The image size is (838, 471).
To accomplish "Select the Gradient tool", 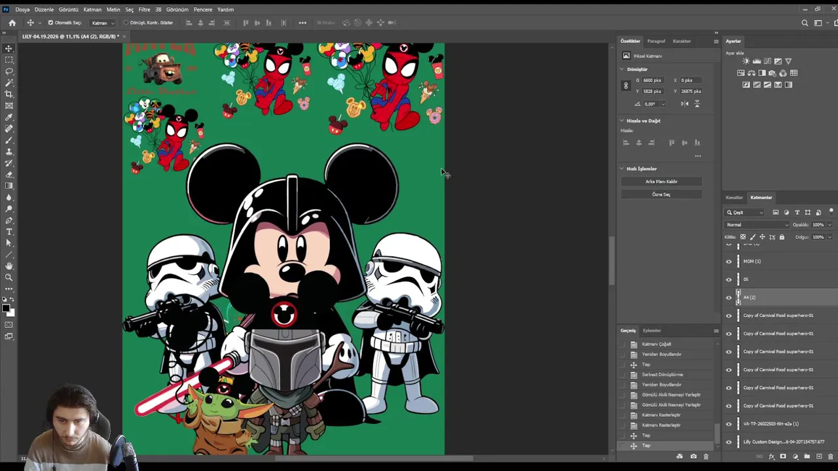I will tap(9, 186).
